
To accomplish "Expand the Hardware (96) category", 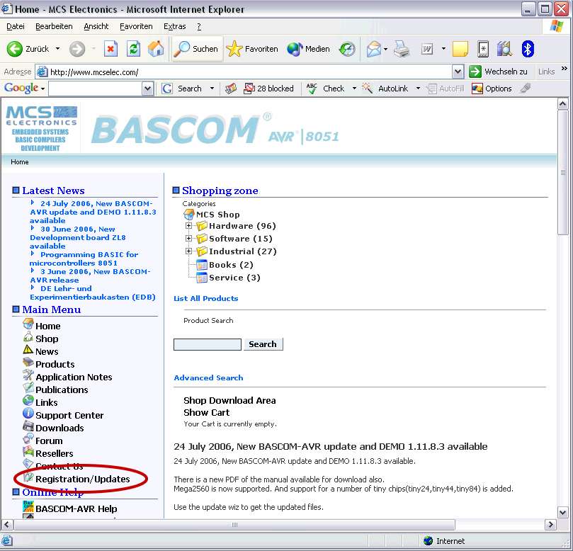I will (188, 226).
